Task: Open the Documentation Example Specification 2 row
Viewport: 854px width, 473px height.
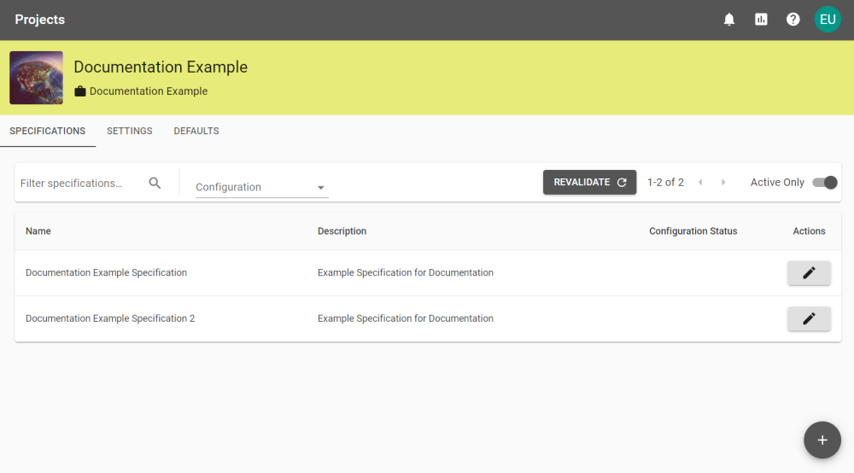Action: (428, 318)
